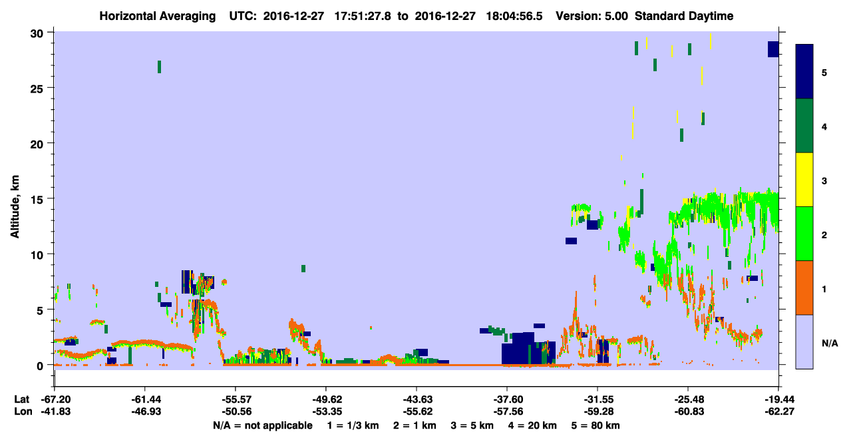This screenshot has width=865, height=444.
Task: Click the '1 = 1/3 km' legend entry
Action: pos(353,425)
